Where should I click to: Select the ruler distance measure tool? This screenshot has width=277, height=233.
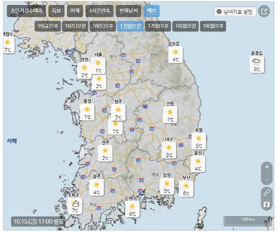267,193
